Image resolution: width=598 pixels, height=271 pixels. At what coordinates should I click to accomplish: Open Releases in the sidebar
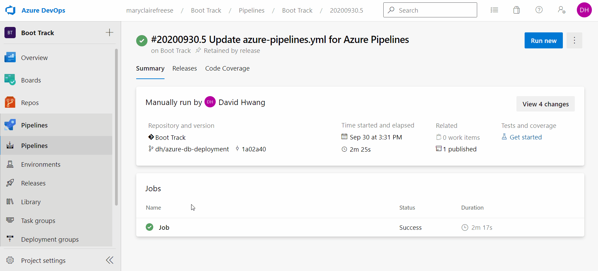[56, 183]
